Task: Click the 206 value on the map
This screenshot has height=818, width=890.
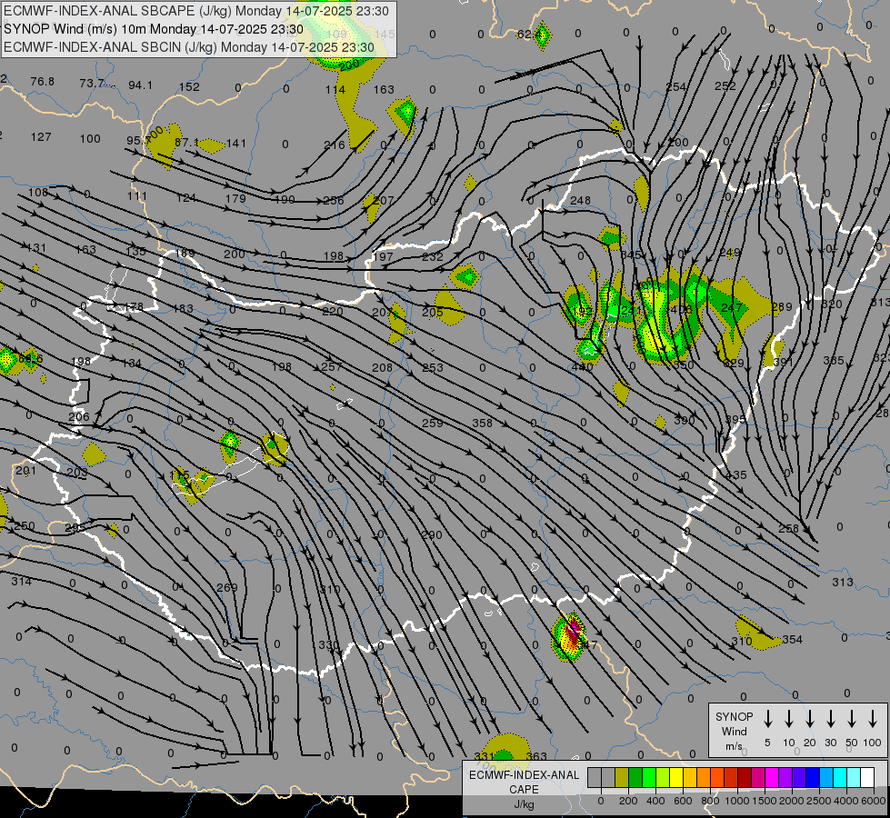Action: click(x=79, y=416)
